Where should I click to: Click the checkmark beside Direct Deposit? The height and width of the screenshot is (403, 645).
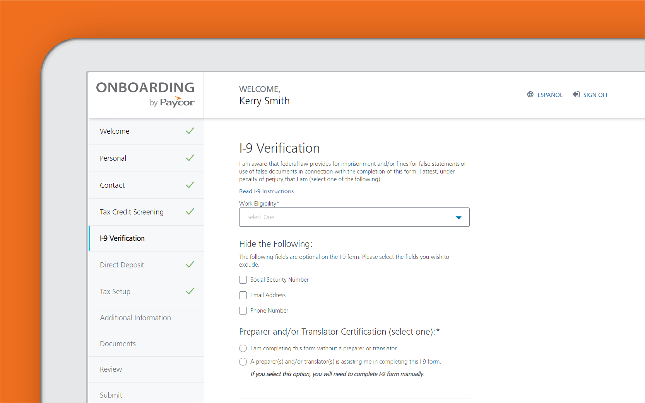190,265
